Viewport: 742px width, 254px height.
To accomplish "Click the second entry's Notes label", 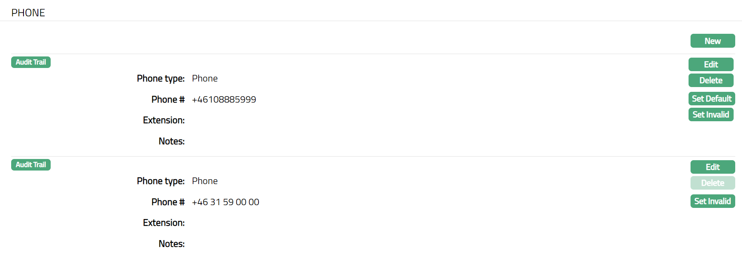I will coord(172,244).
